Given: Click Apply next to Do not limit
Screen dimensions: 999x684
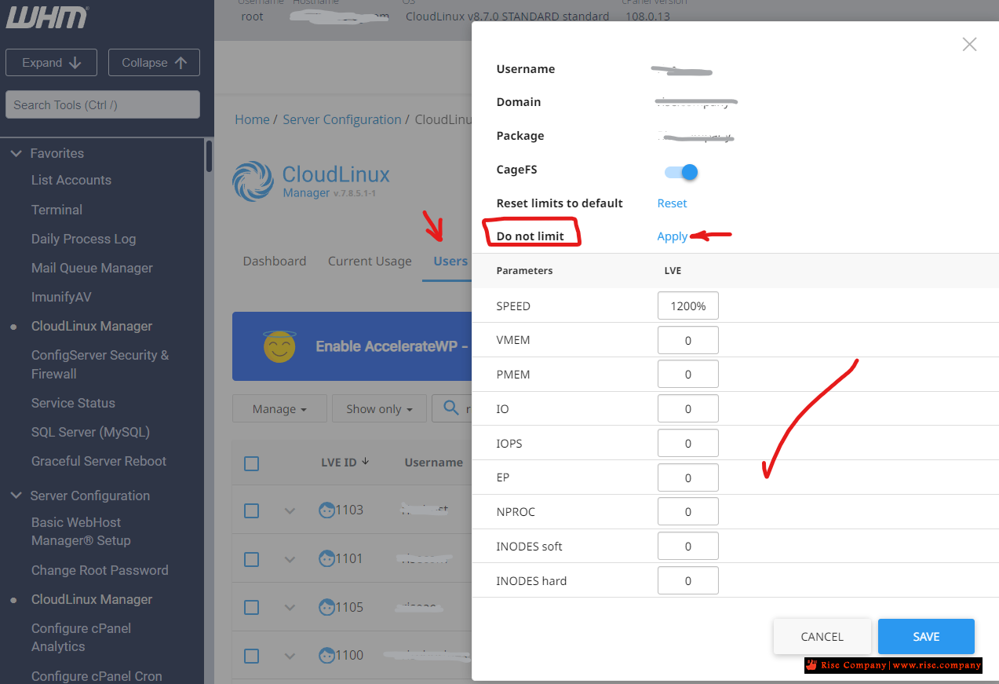Looking at the screenshot, I should (673, 236).
